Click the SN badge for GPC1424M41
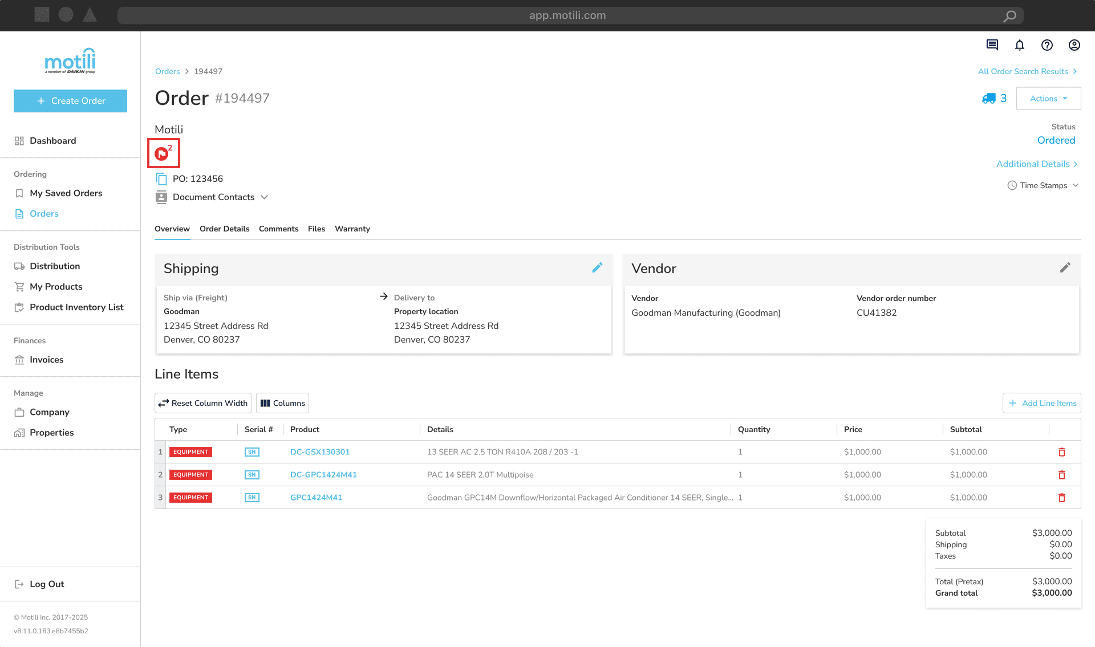Screen dimensions: 1095x647 pyautogui.click(x=252, y=498)
